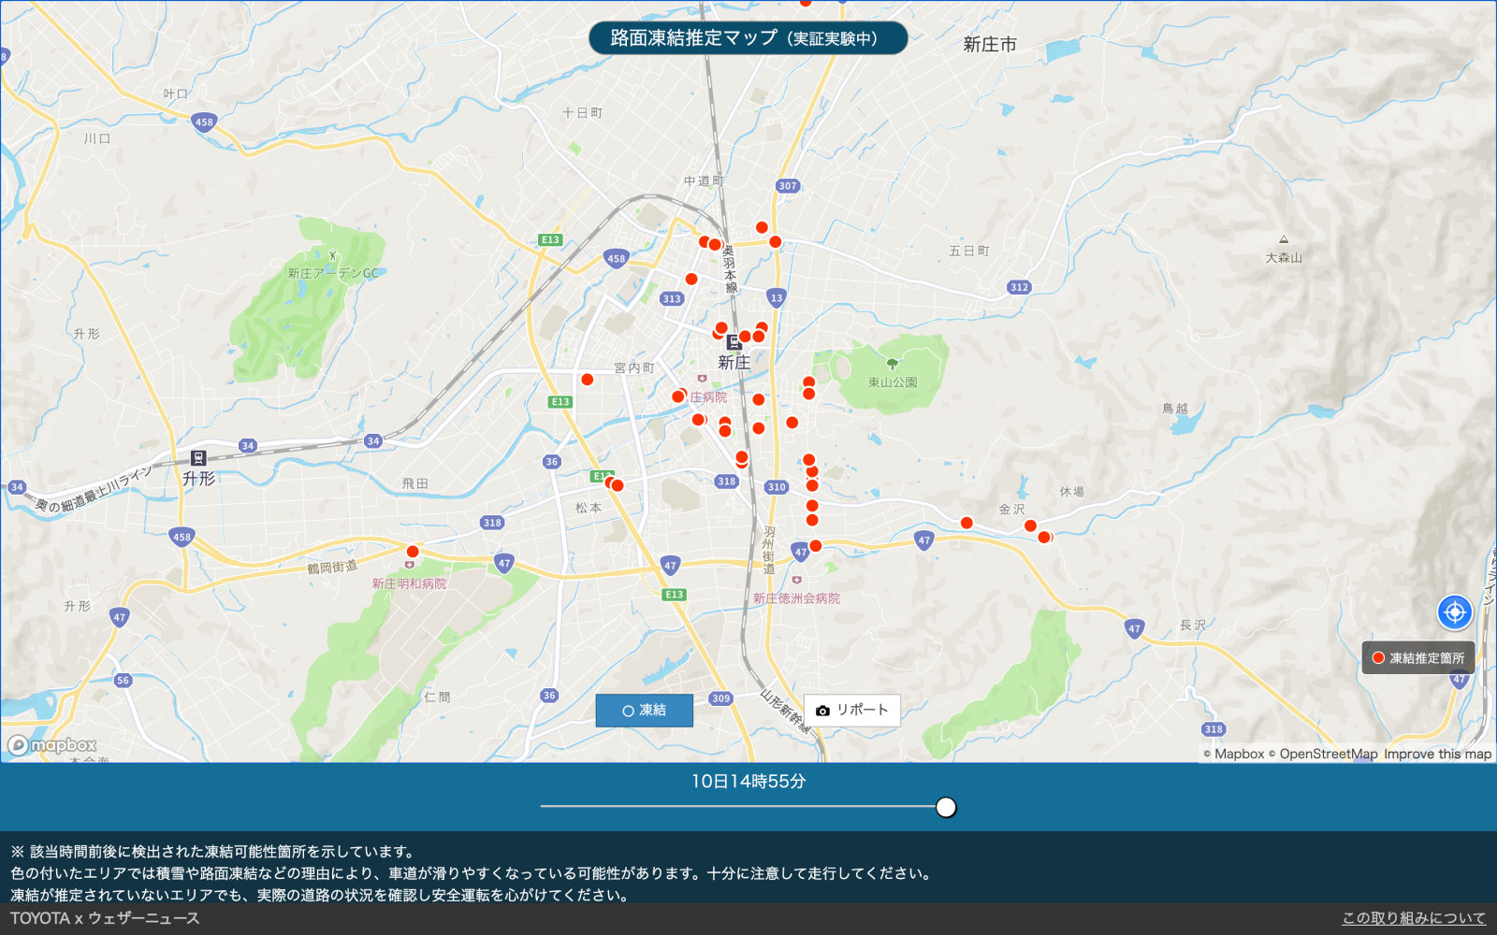Open the OpenStreetMap attribution link
1497x935 pixels.
tap(1323, 755)
